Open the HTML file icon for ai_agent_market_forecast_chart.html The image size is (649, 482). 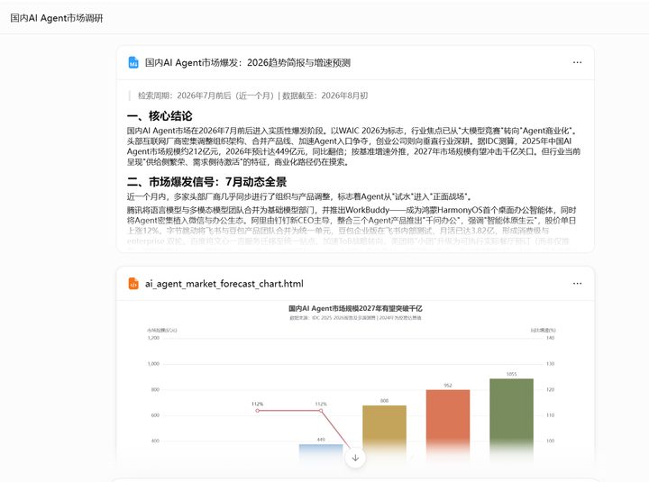133,284
